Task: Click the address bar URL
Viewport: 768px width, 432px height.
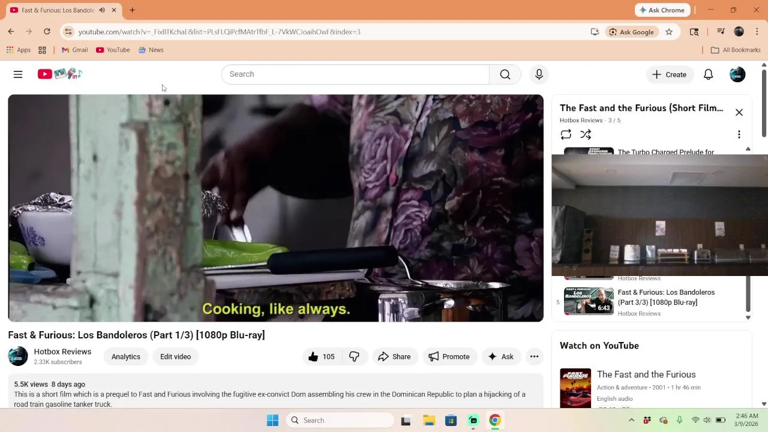Action: click(x=219, y=32)
